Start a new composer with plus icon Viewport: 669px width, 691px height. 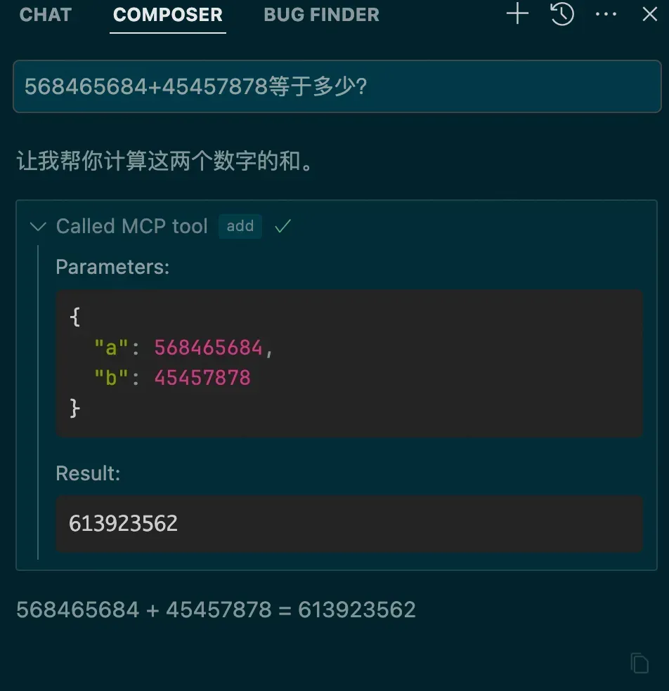(x=517, y=14)
